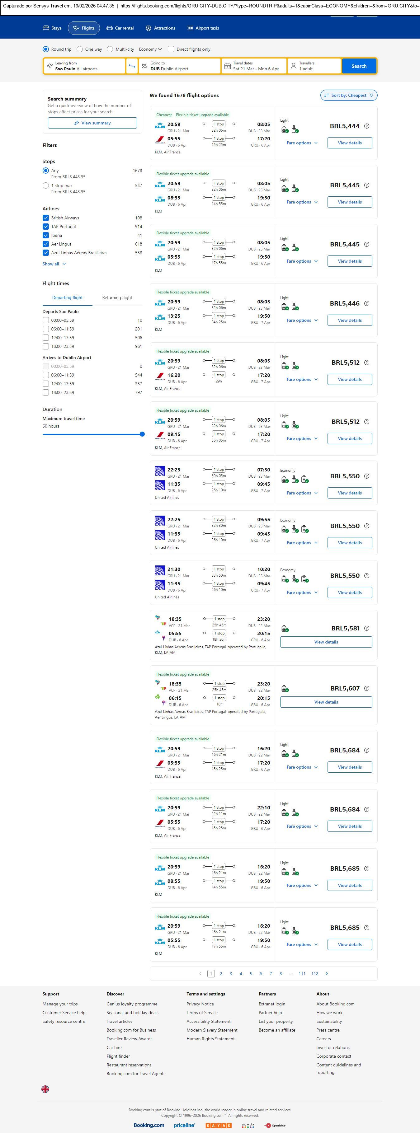Click the price info icon next to BRL5,581

click(367, 628)
